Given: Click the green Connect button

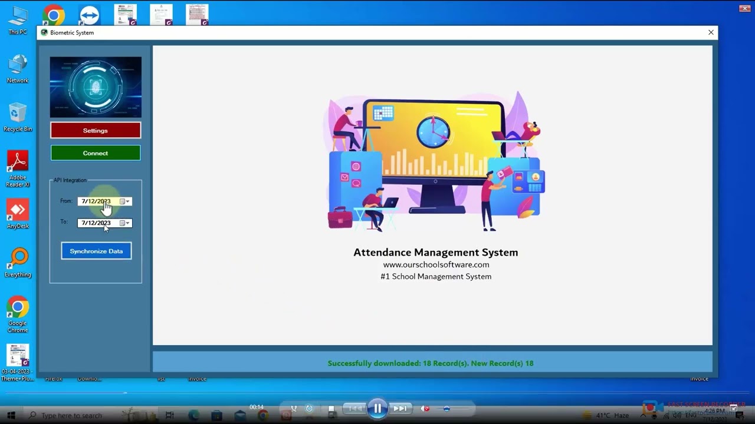Looking at the screenshot, I should (x=96, y=153).
